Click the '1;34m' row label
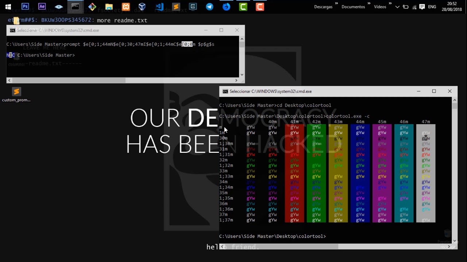This screenshot has height=262, width=467. click(226, 187)
